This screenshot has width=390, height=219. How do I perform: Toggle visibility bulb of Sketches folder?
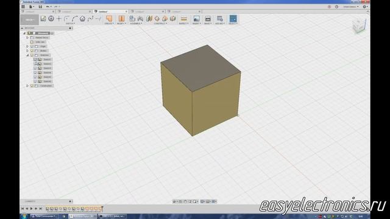[x=32, y=55]
